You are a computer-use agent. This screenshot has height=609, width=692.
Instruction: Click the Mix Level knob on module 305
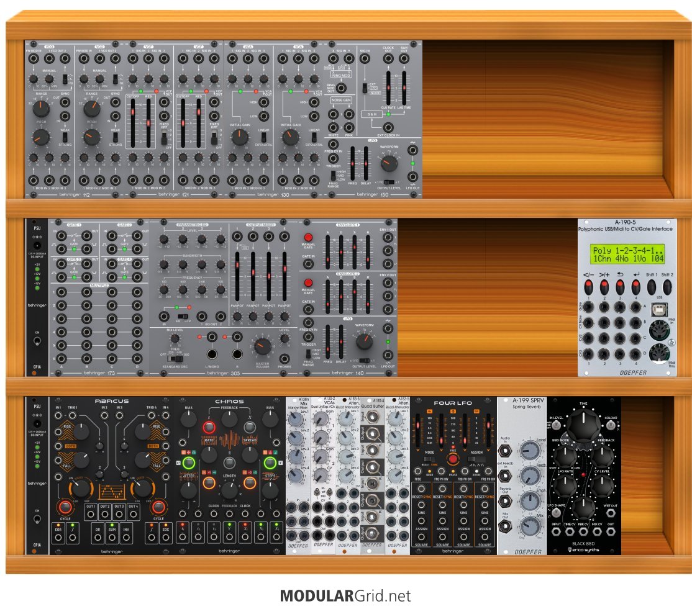[x=175, y=339]
